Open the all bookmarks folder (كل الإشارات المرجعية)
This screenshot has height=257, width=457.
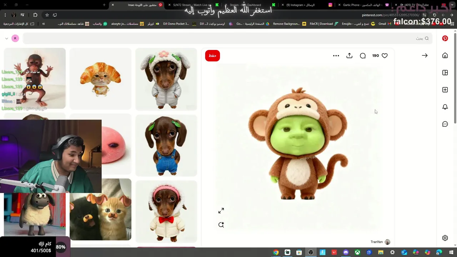(19, 24)
